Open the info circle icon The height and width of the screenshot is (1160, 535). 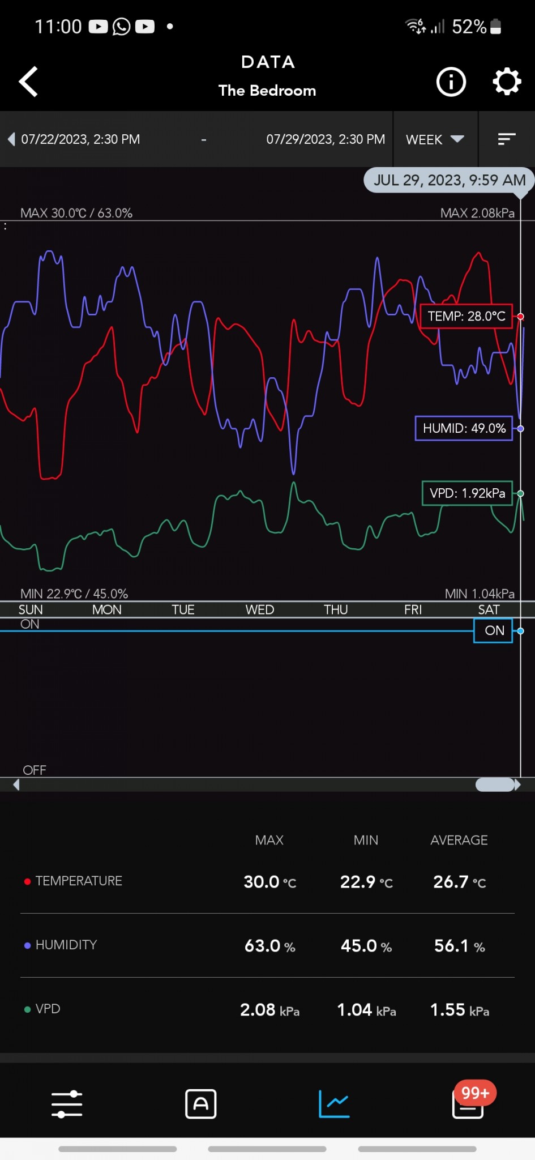click(451, 82)
